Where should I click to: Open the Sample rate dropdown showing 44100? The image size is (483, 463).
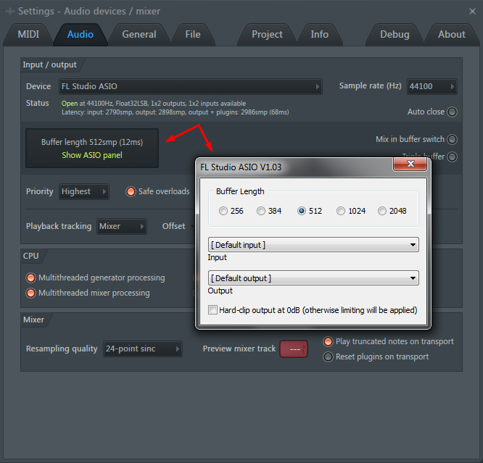click(432, 86)
